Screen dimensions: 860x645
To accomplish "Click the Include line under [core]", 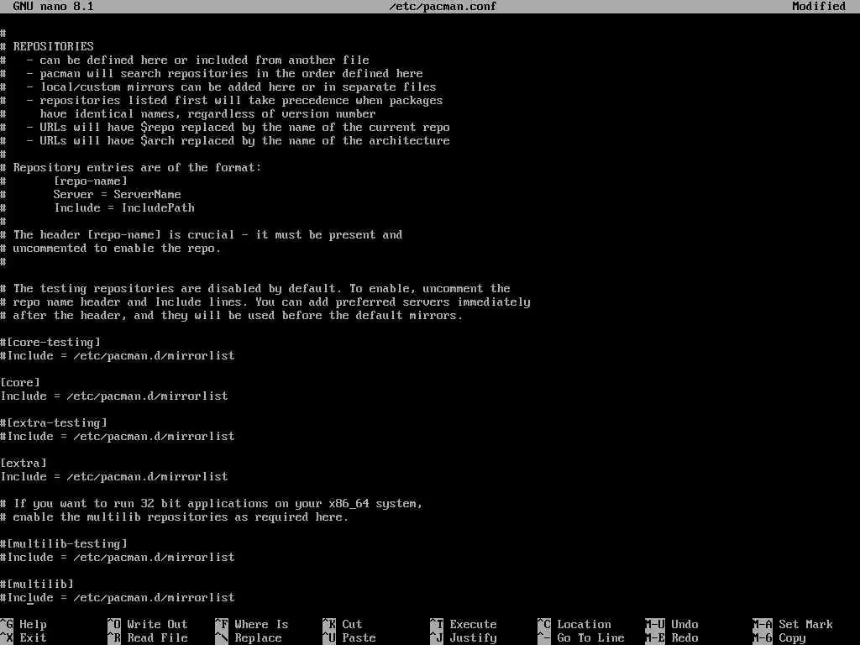I will [114, 396].
